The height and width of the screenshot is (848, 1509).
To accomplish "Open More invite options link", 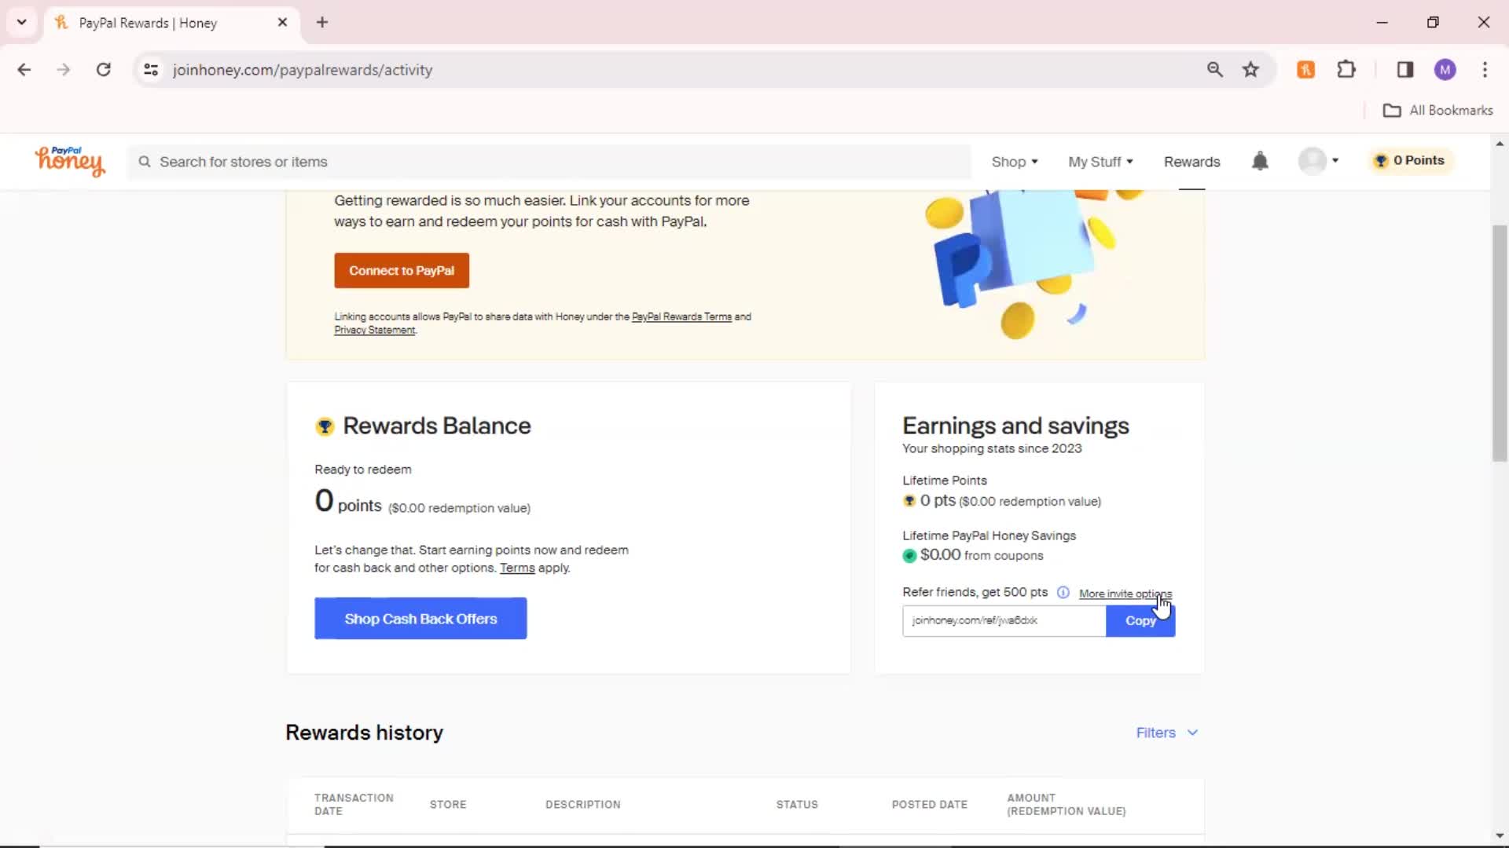I will pos(1125,594).
